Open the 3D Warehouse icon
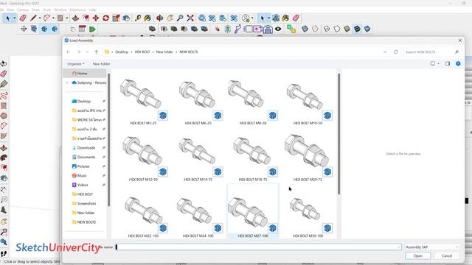 click(202, 18)
